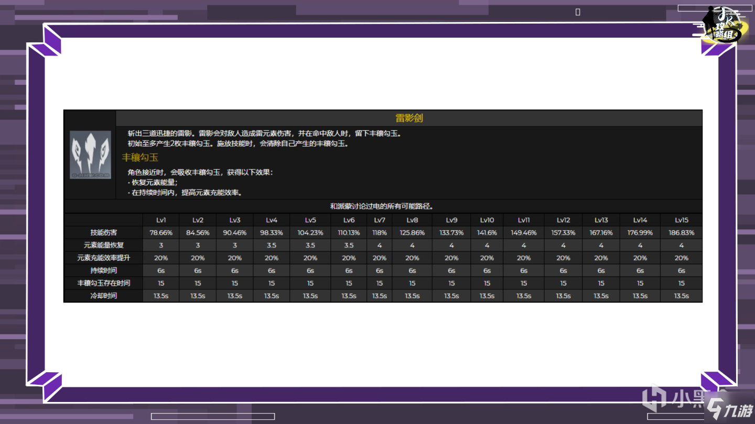Select the line 角色接近时，会吸收丰穰勾玉
The width and height of the screenshot is (755, 424).
coord(200,172)
